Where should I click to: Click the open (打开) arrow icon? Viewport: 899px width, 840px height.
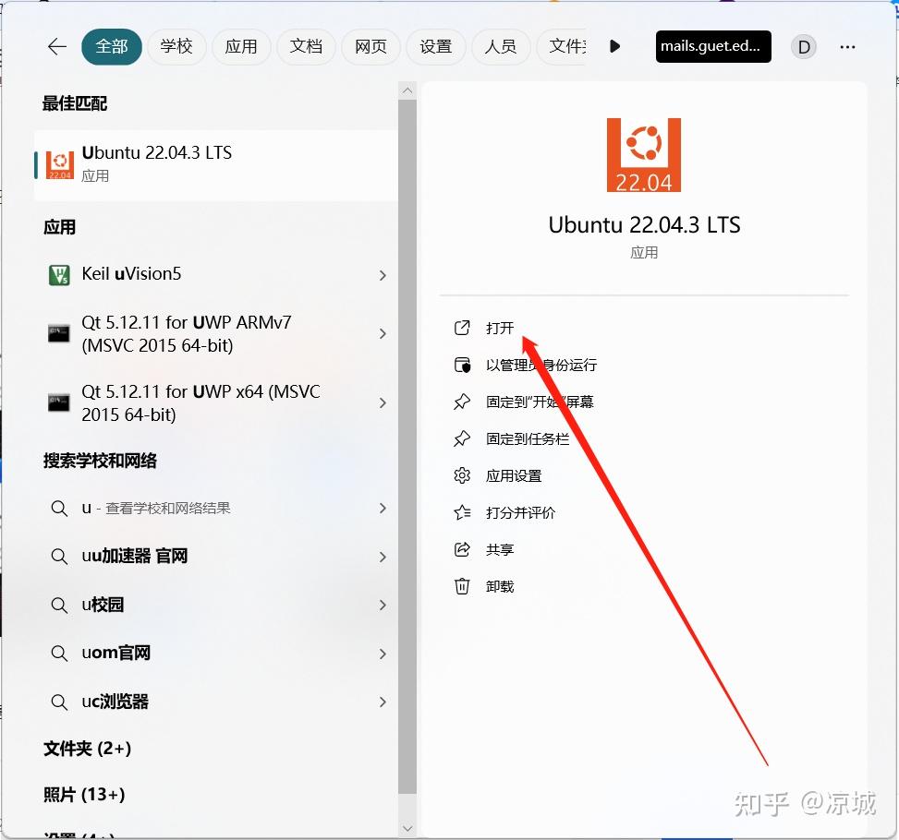point(462,328)
